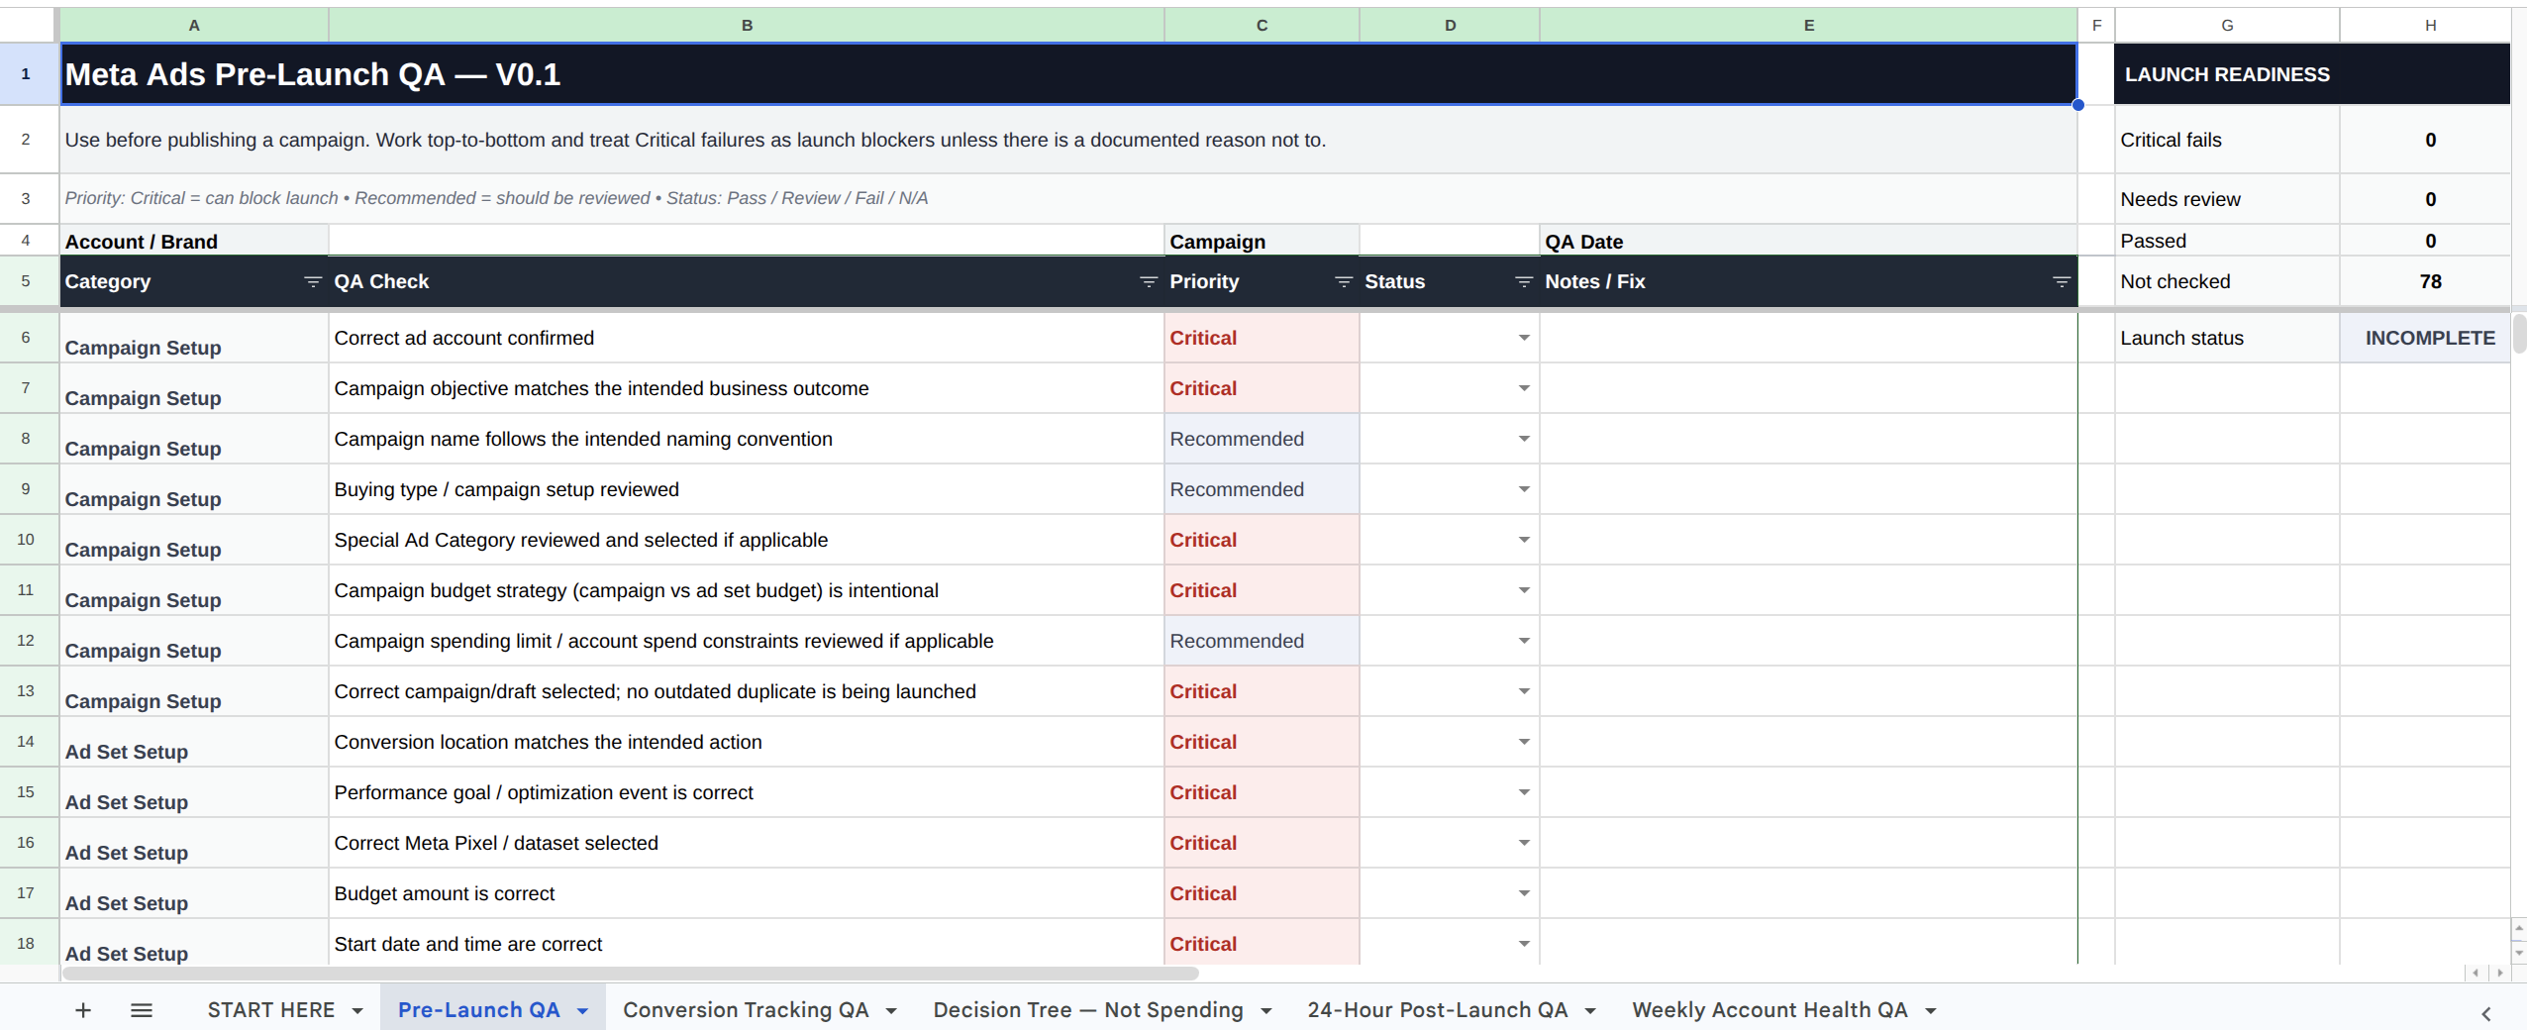Select the title cell Meta Ads Pre-Launch QA
2527x1030 pixels.
pyautogui.click(x=1068, y=74)
